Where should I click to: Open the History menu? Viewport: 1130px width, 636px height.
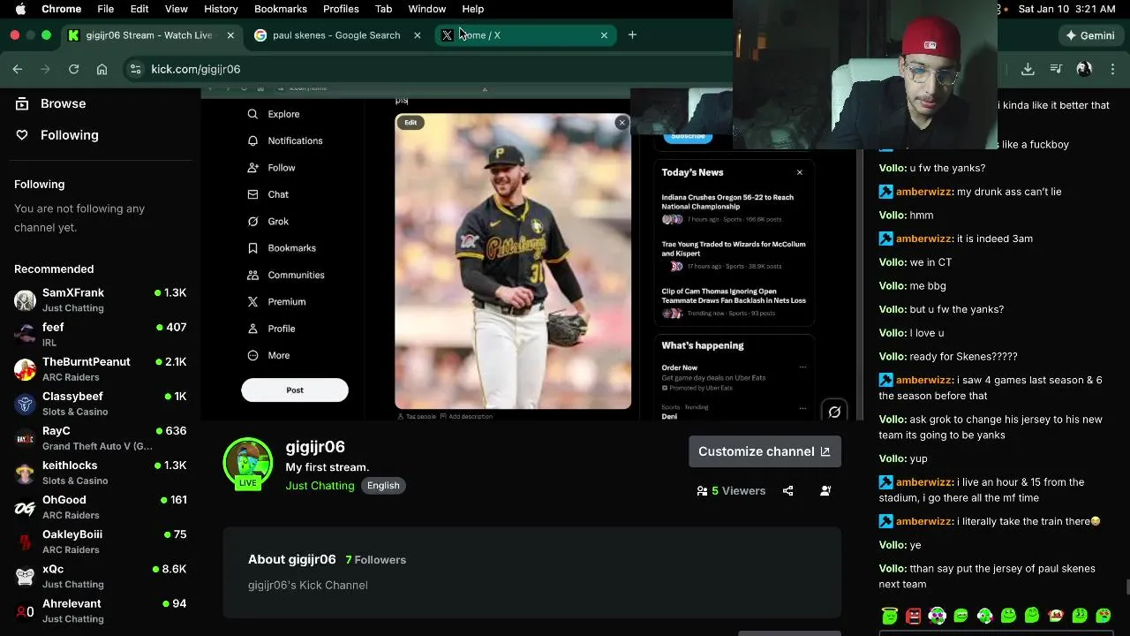(221, 9)
